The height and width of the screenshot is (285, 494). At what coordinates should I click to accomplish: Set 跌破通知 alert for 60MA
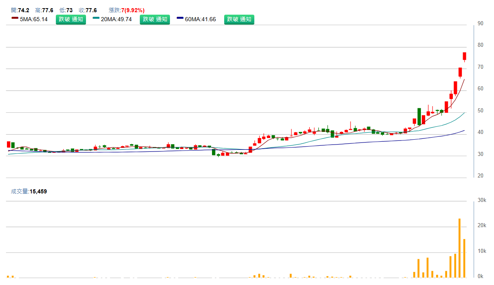pos(239,19)
